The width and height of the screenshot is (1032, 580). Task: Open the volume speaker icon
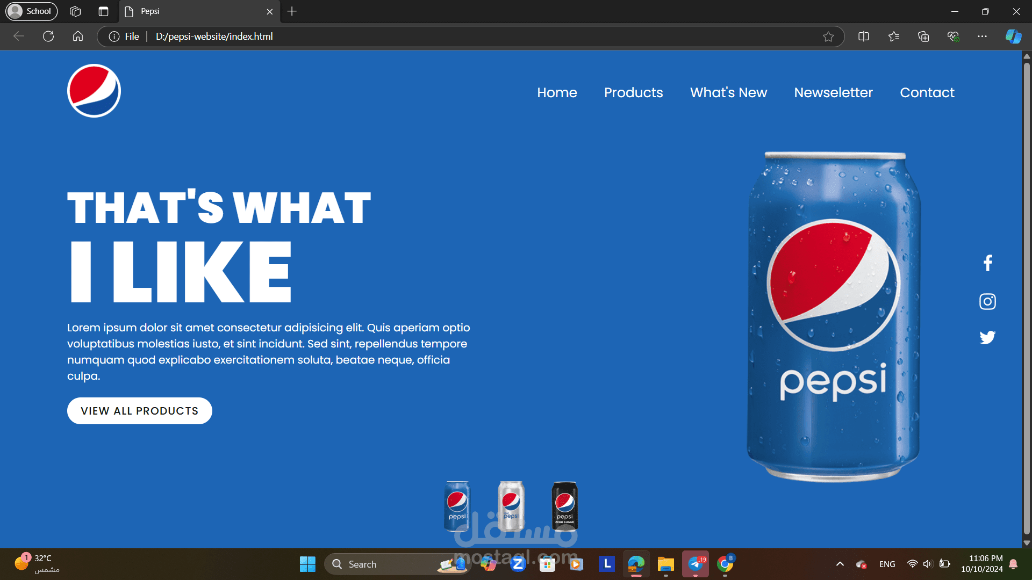click(928, 564)
